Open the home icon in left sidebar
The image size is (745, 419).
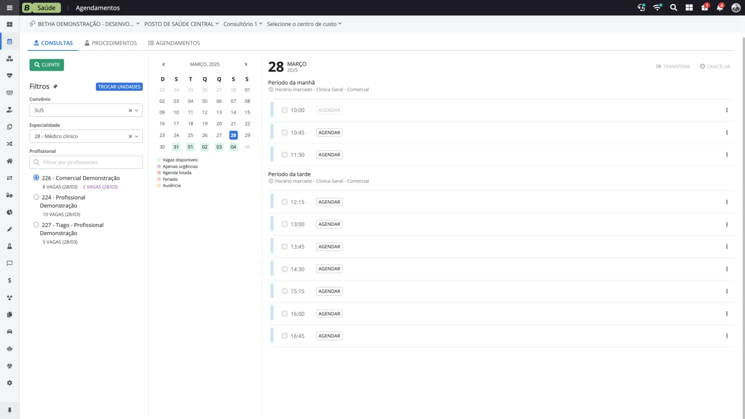point(9,161)
